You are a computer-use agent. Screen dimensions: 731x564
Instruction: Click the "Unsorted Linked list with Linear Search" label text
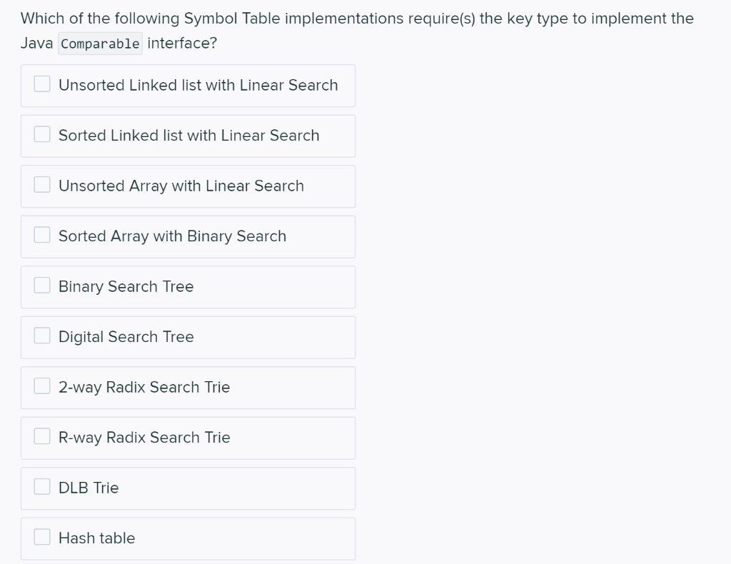[x=198, y=85]
